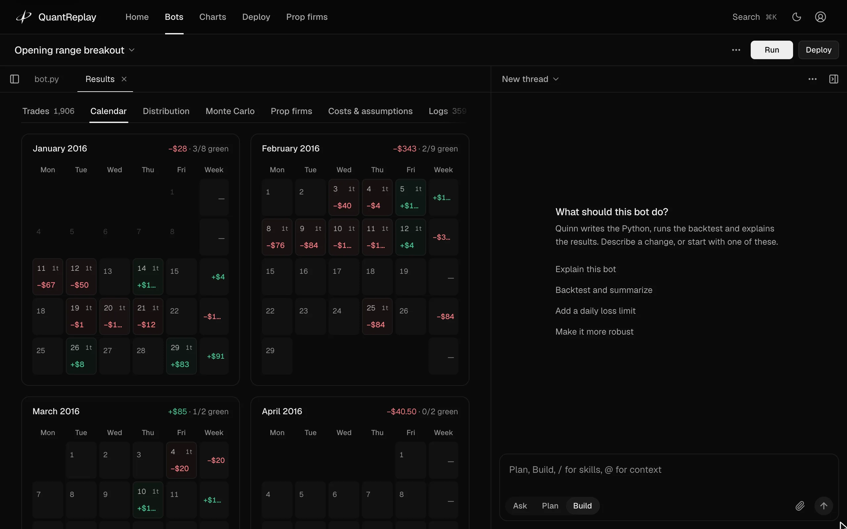The height and width of the screenshot is (529, 847).
Task: Click January week total +$91
Action: [214, 356]
